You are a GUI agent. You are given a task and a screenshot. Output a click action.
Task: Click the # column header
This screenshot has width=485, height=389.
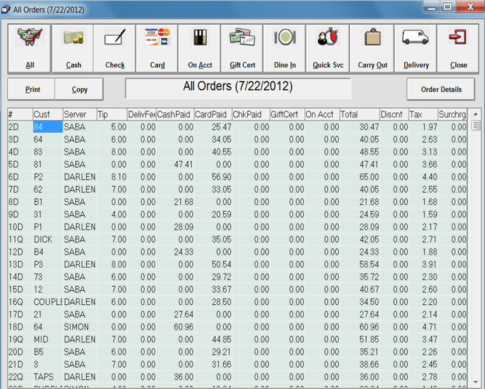20,115
